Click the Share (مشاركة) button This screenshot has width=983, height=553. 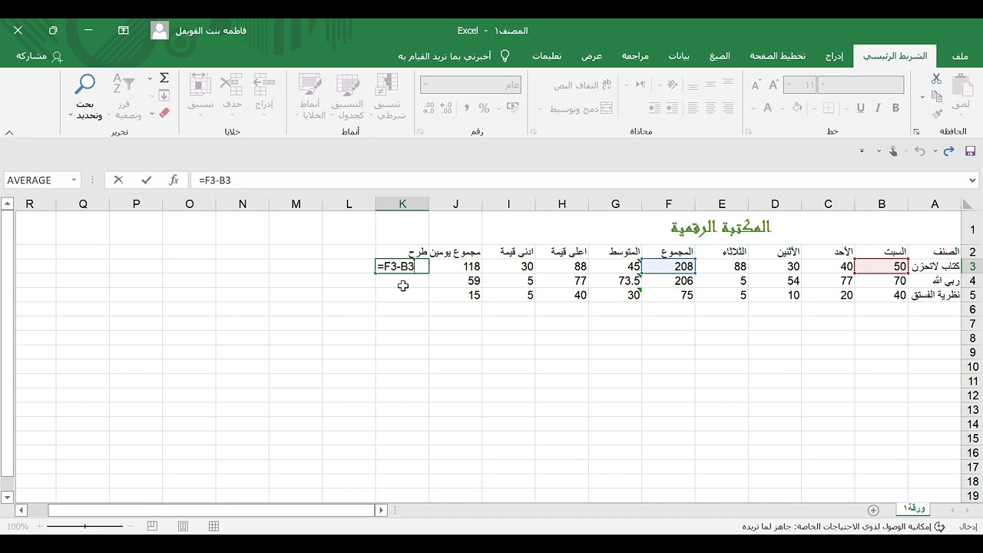point(39,56)
